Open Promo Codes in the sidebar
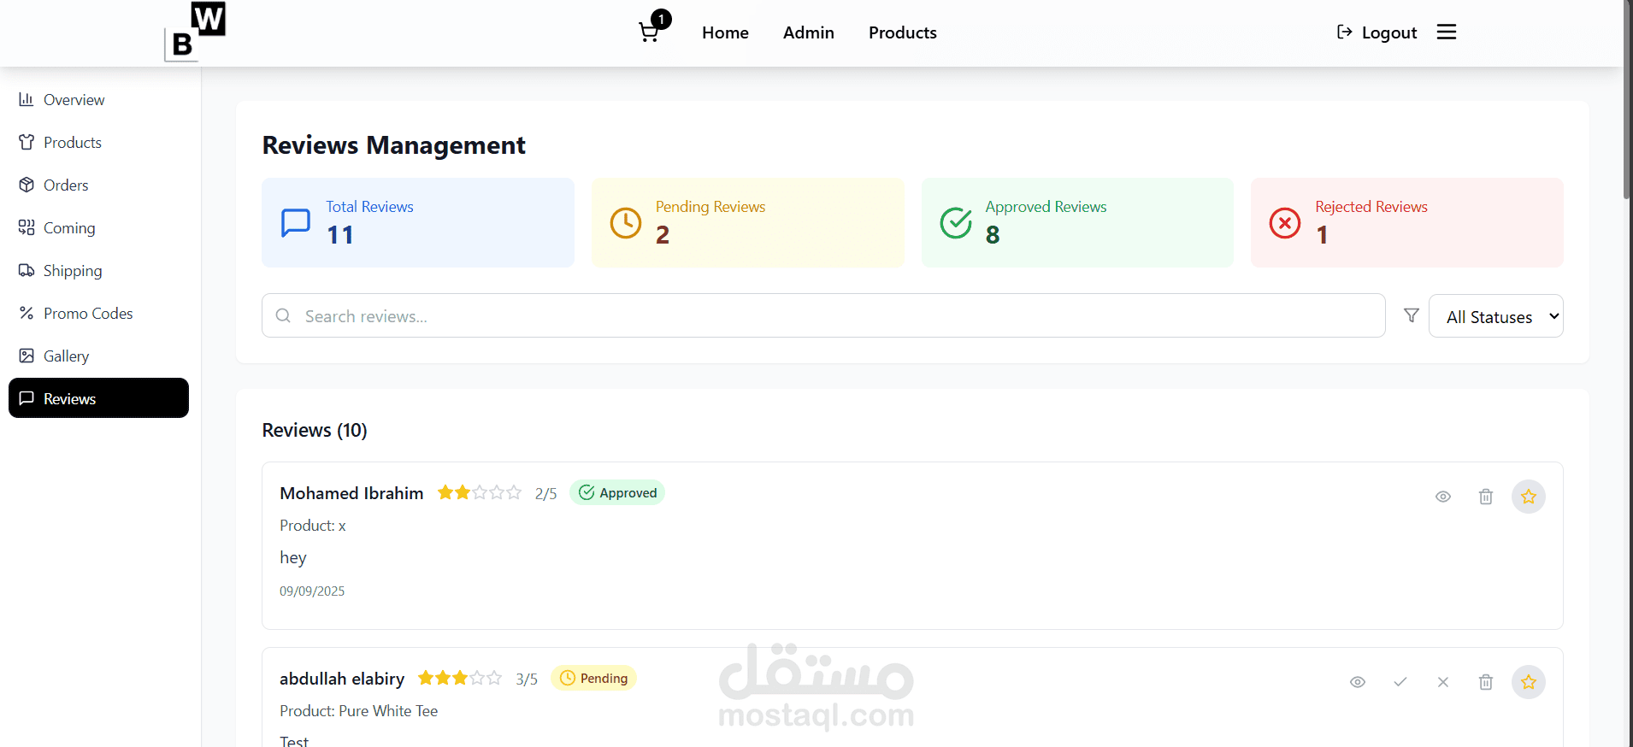Viewport: 1633px width, 747px height. [x=98, y=313]
